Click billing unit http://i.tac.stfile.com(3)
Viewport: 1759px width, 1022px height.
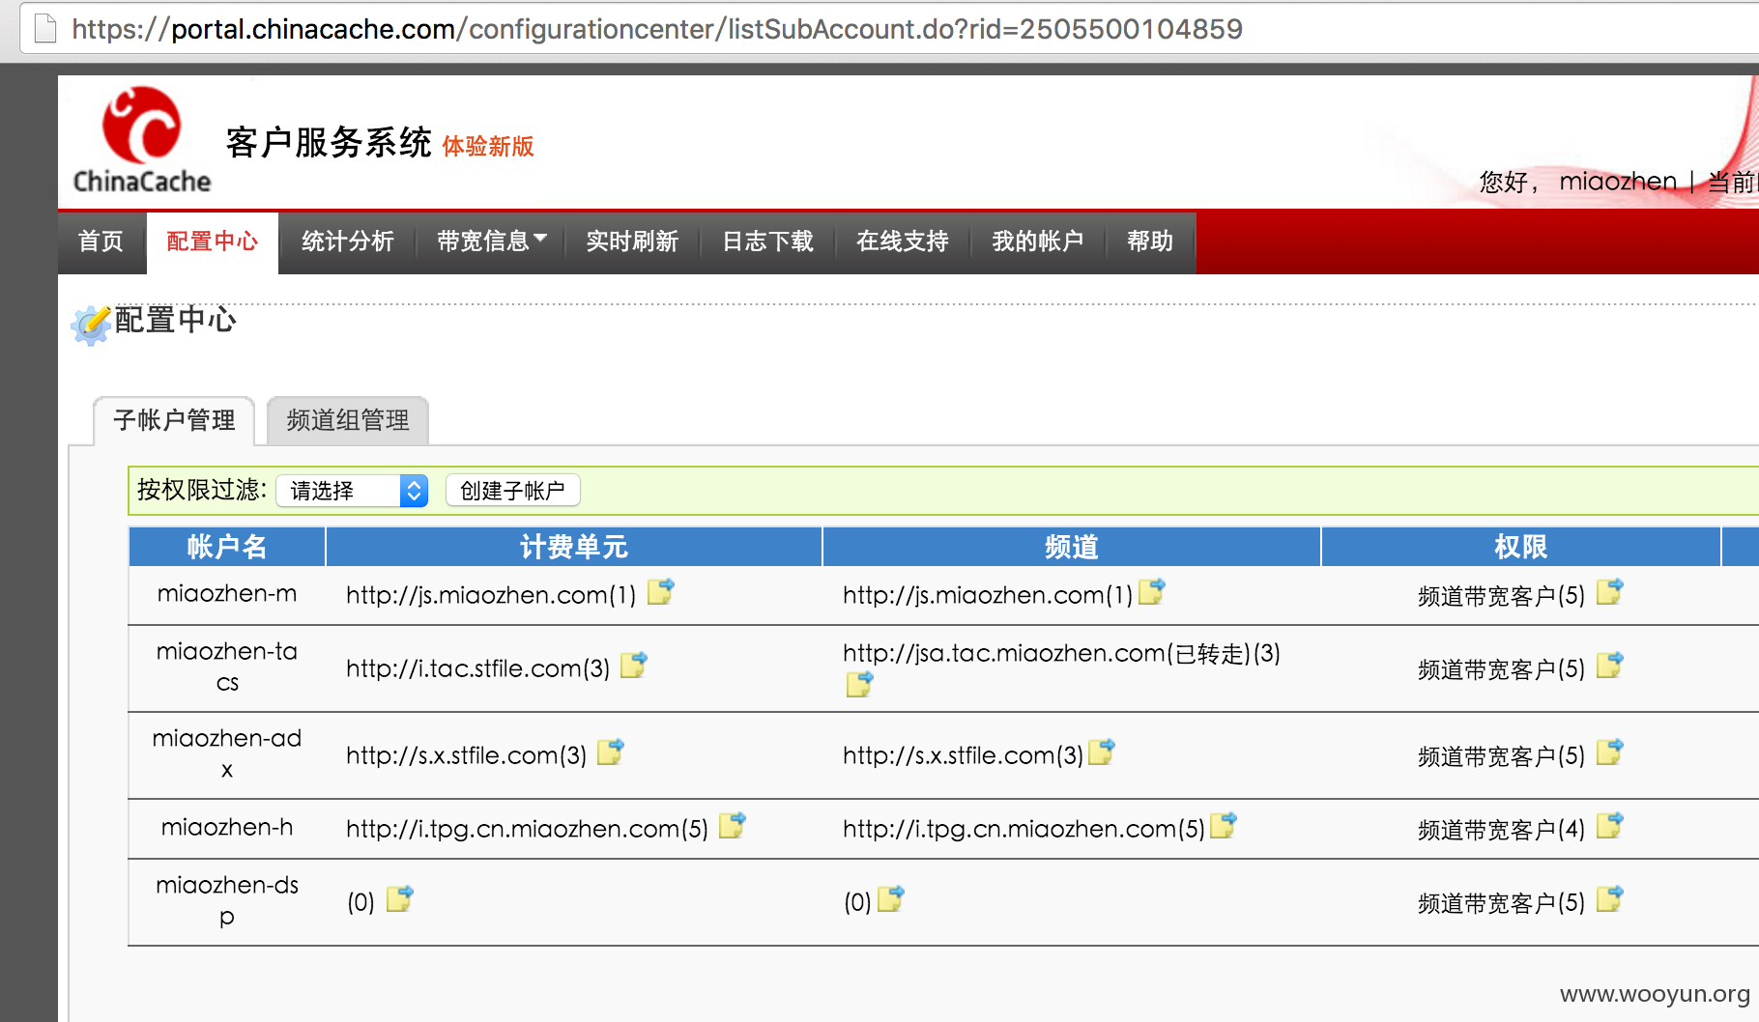click(478, 668)
